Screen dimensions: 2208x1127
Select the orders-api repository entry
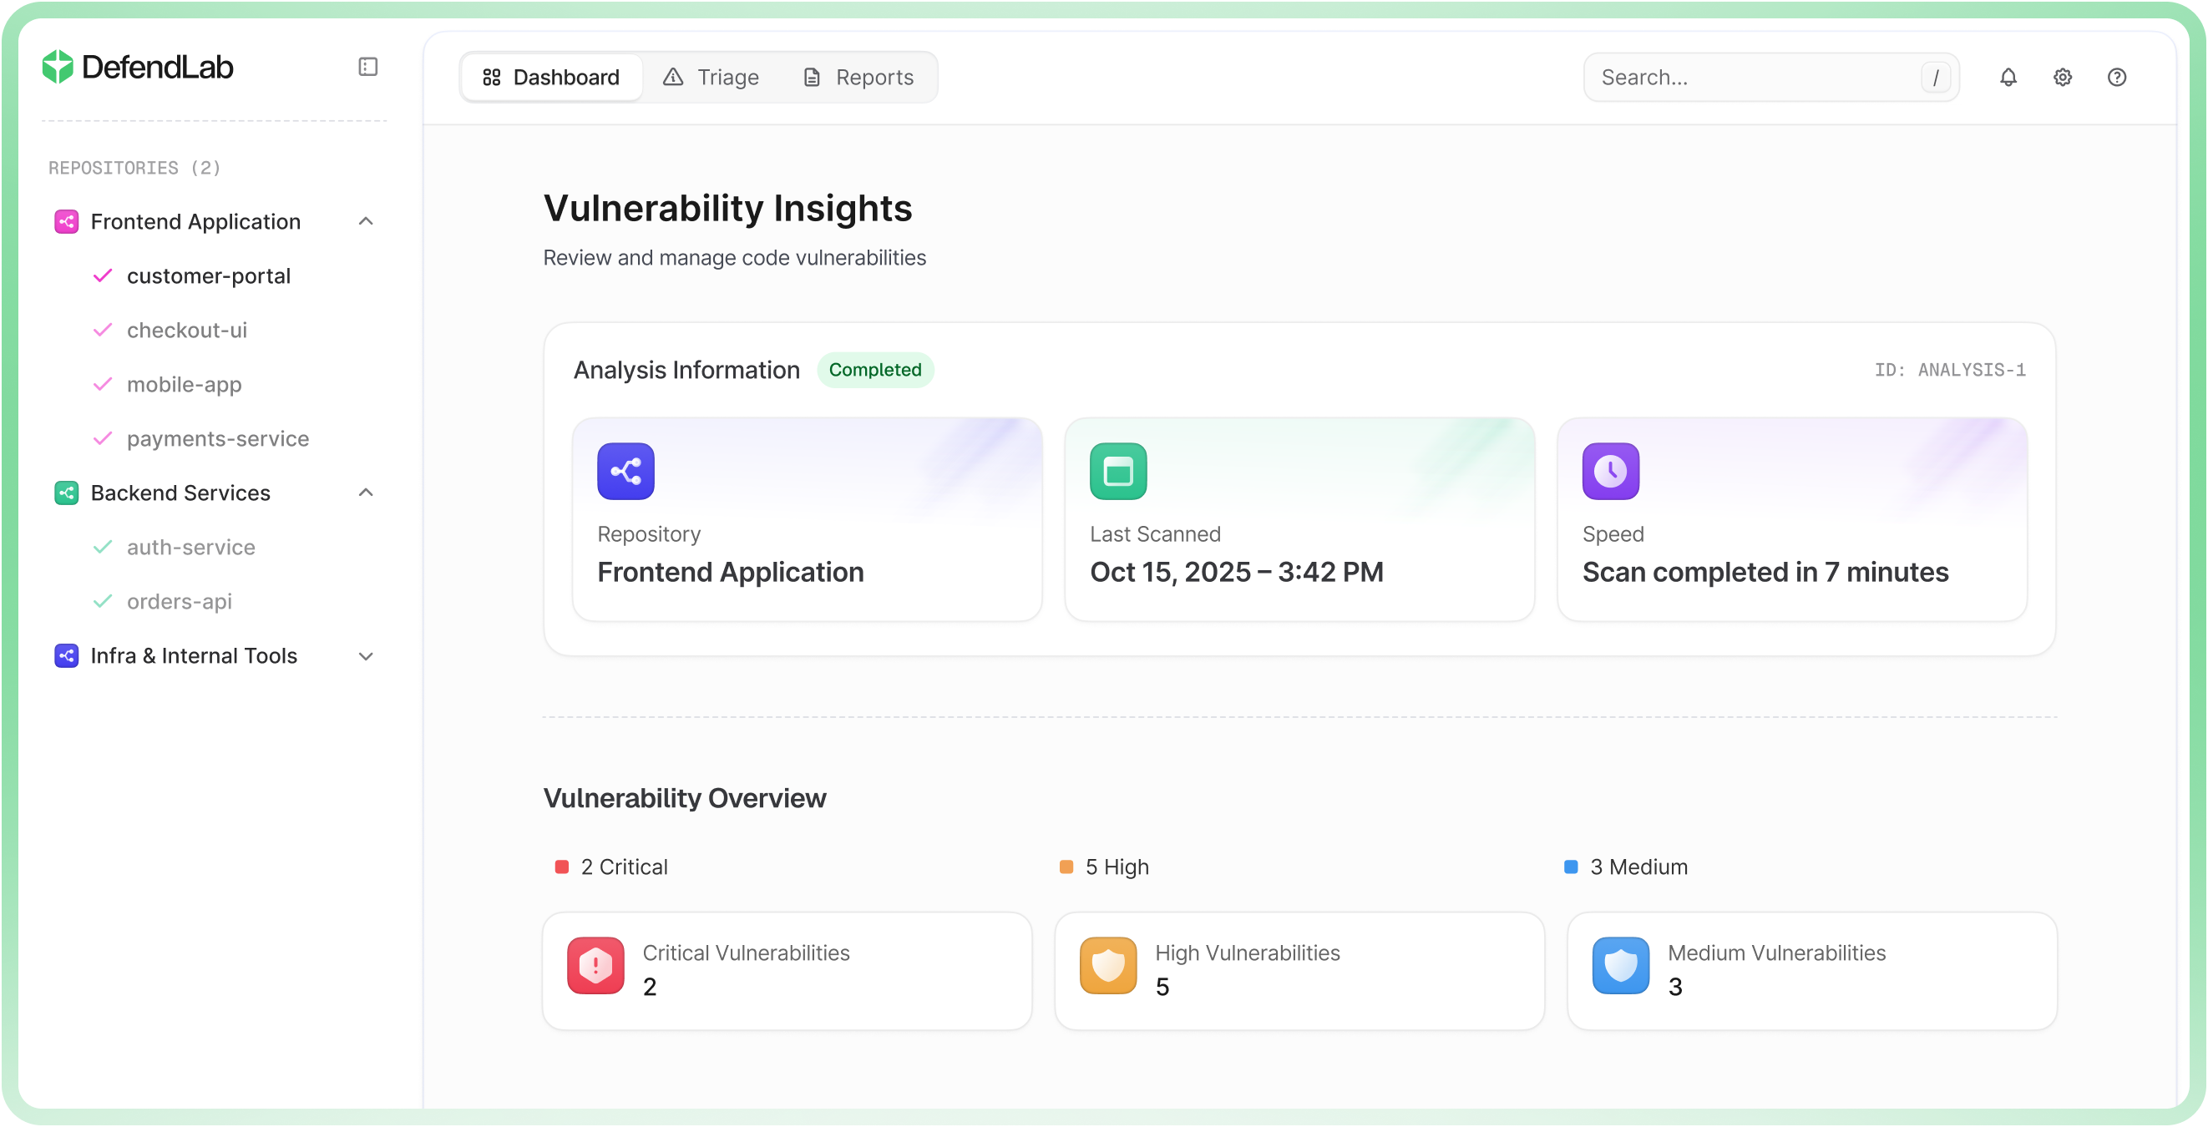(180, 602)
